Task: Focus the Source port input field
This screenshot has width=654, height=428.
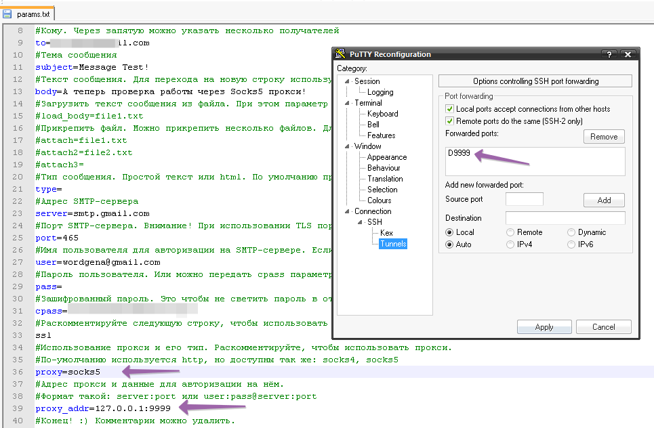Action: pos(525,199)
